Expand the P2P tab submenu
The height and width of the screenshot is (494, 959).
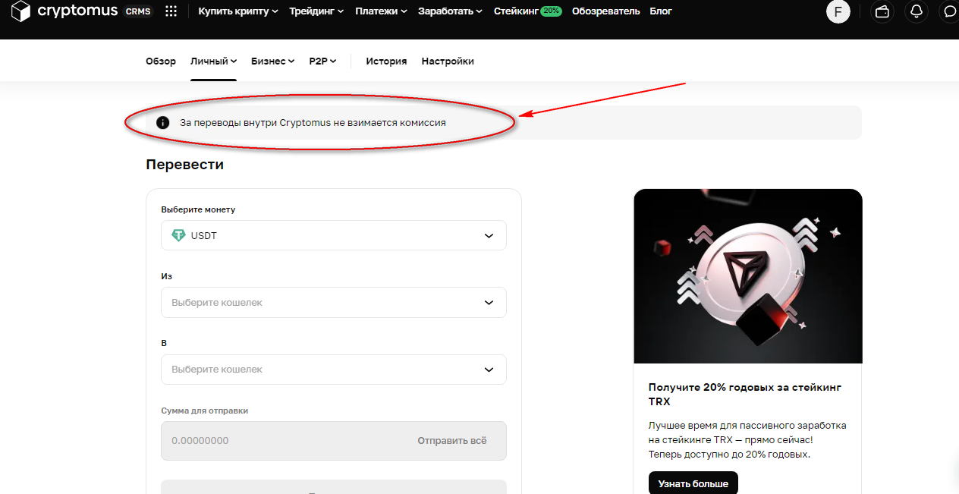pyautogui.click(x=322, y=61)
